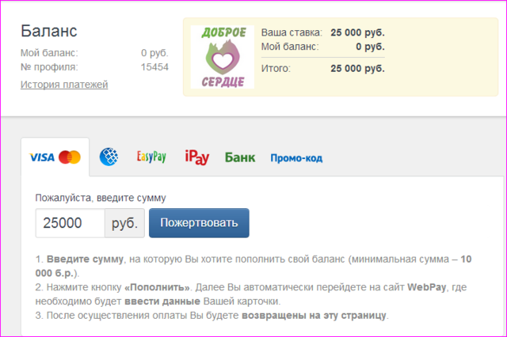This screenshot has height=337, width=507.
Task: Click bold 'возвращены на эту страницу' text
Action: tap(313, 316)
